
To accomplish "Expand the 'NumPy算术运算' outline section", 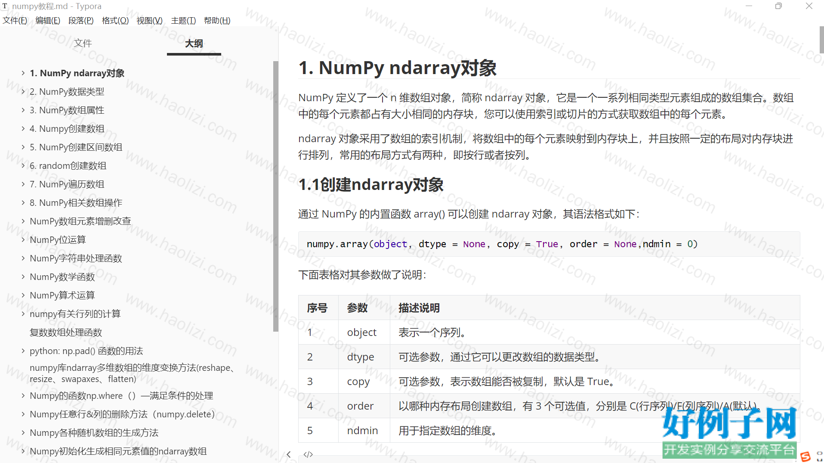I will pyautogui.click(x=23, y=295).
